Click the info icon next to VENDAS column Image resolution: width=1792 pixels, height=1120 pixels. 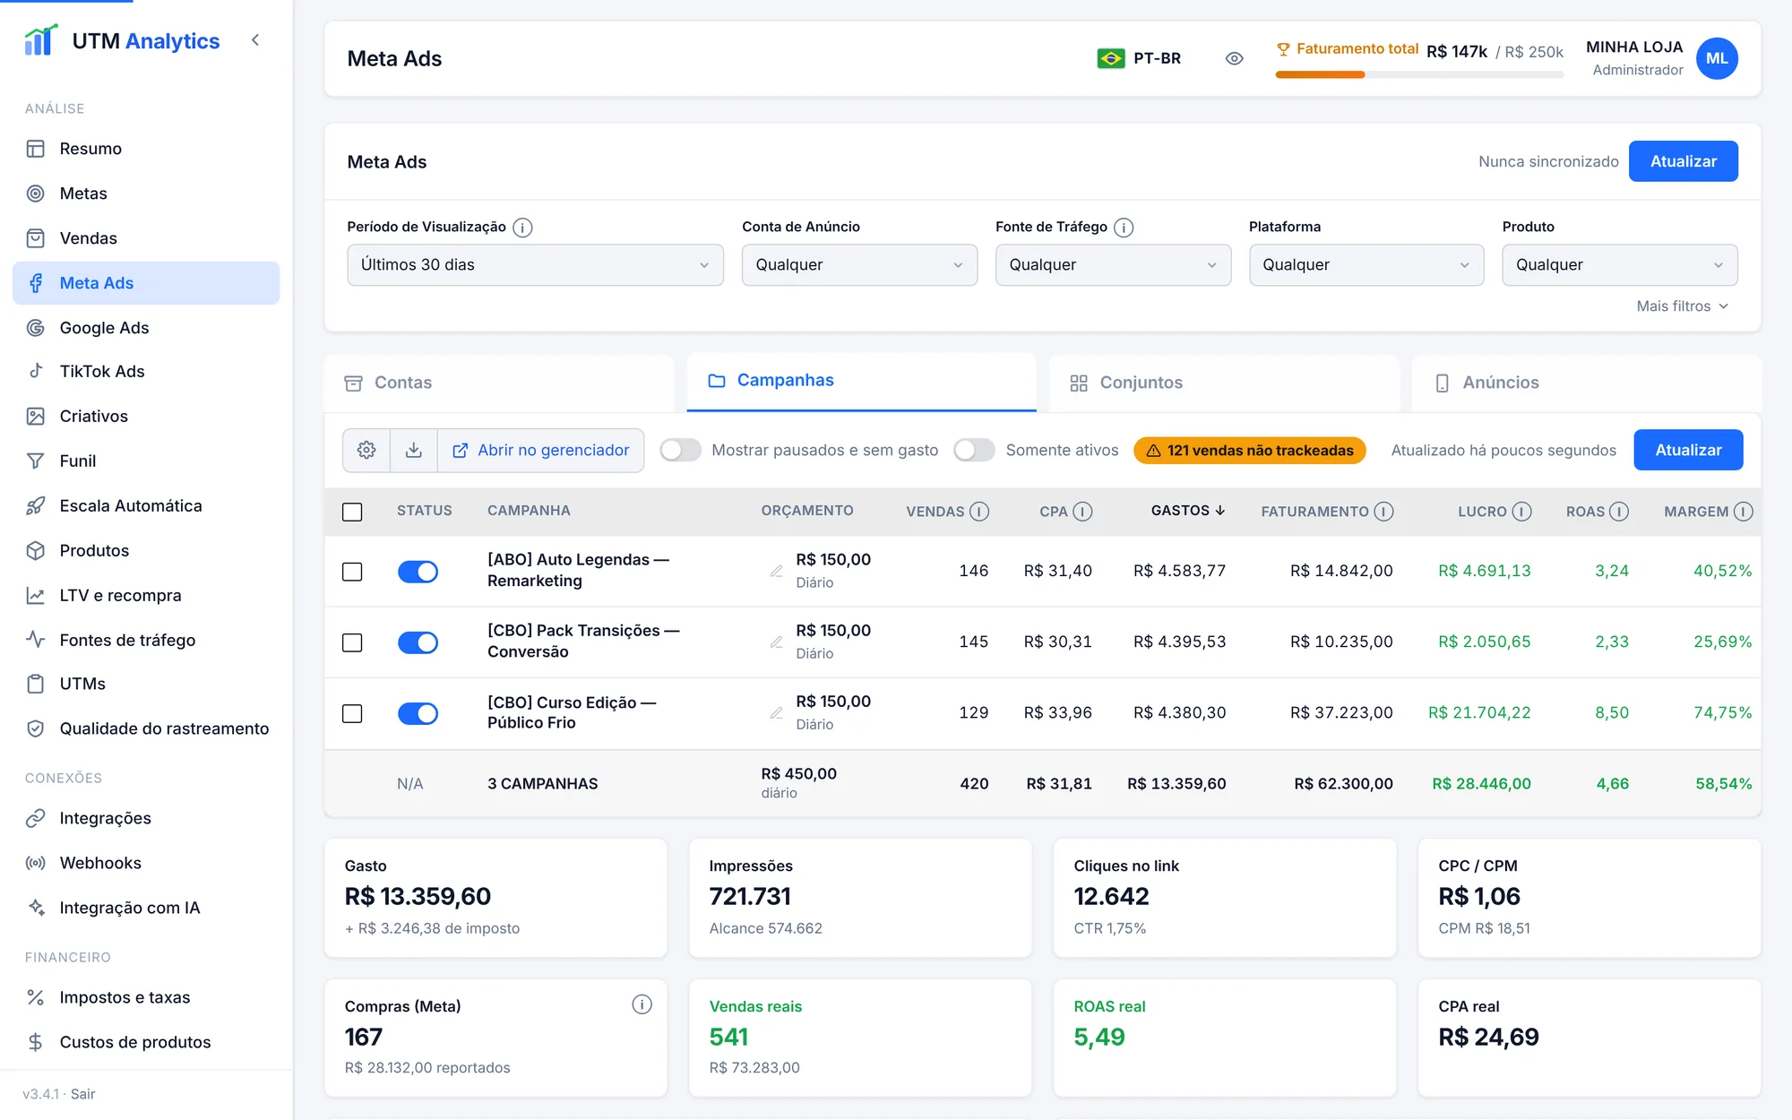point(979,511)
